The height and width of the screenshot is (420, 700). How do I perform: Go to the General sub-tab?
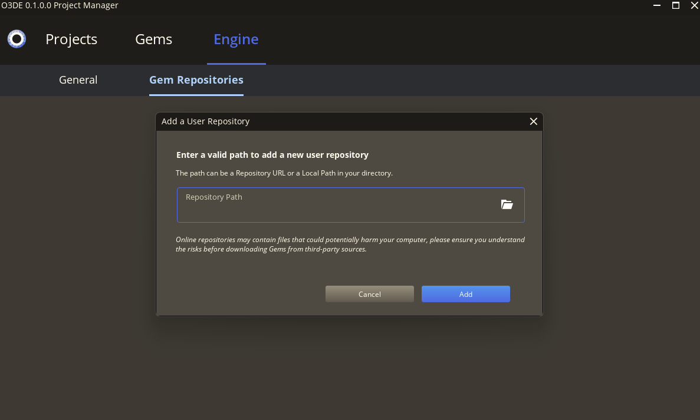pos(77,80)
